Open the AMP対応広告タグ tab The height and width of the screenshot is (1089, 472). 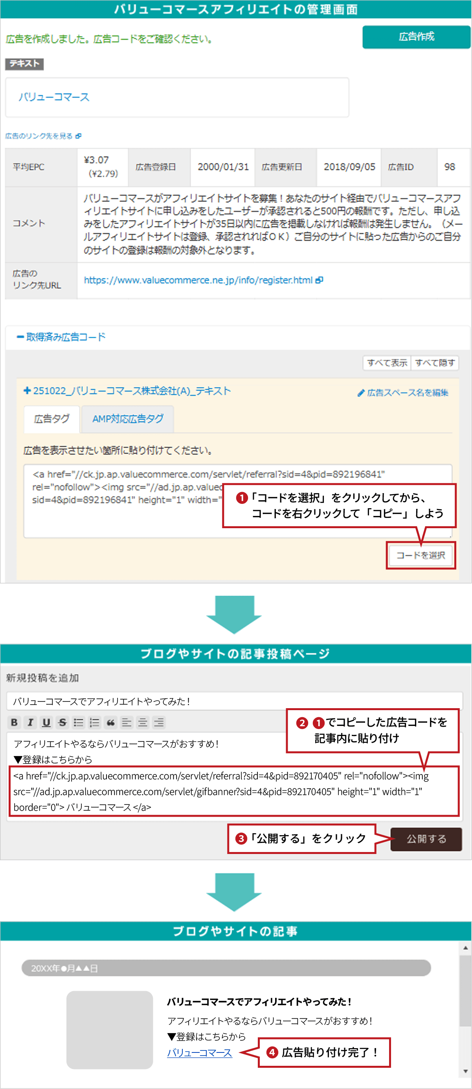coord(128,419)
